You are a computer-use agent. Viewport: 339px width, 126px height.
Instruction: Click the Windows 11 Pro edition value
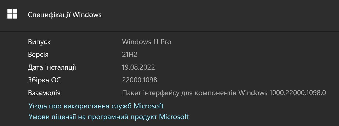point(146,42)
